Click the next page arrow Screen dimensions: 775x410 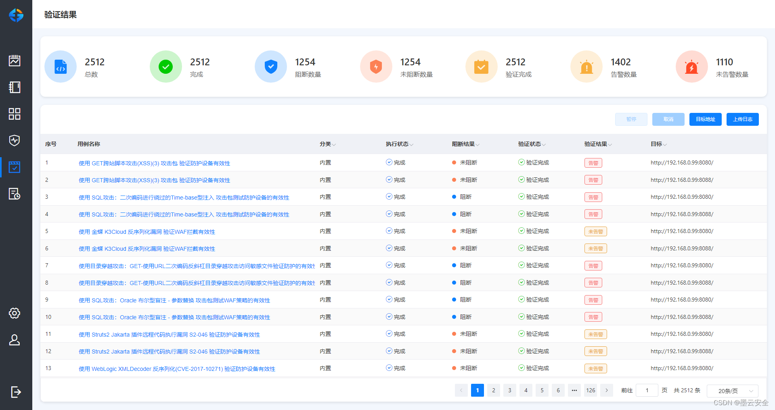(607, 390)
